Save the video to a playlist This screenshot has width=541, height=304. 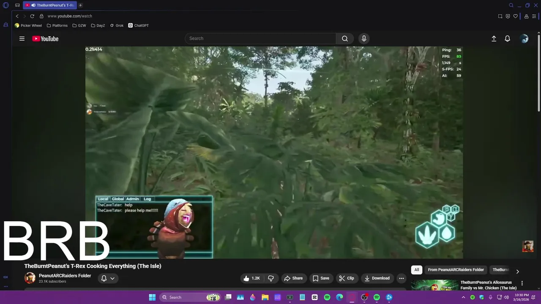321,278
